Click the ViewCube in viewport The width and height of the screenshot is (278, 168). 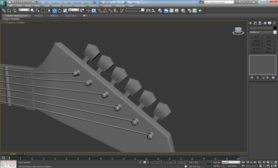point(238,31)
